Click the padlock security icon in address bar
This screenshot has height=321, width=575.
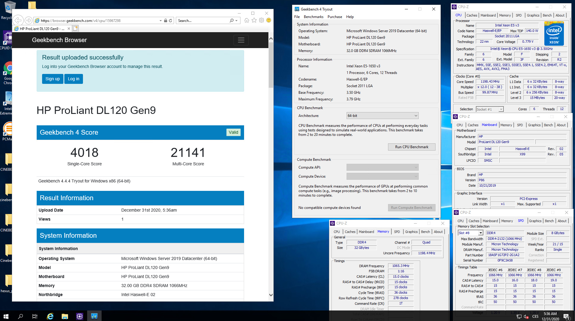pyautogui.click(x=165, y=20)
